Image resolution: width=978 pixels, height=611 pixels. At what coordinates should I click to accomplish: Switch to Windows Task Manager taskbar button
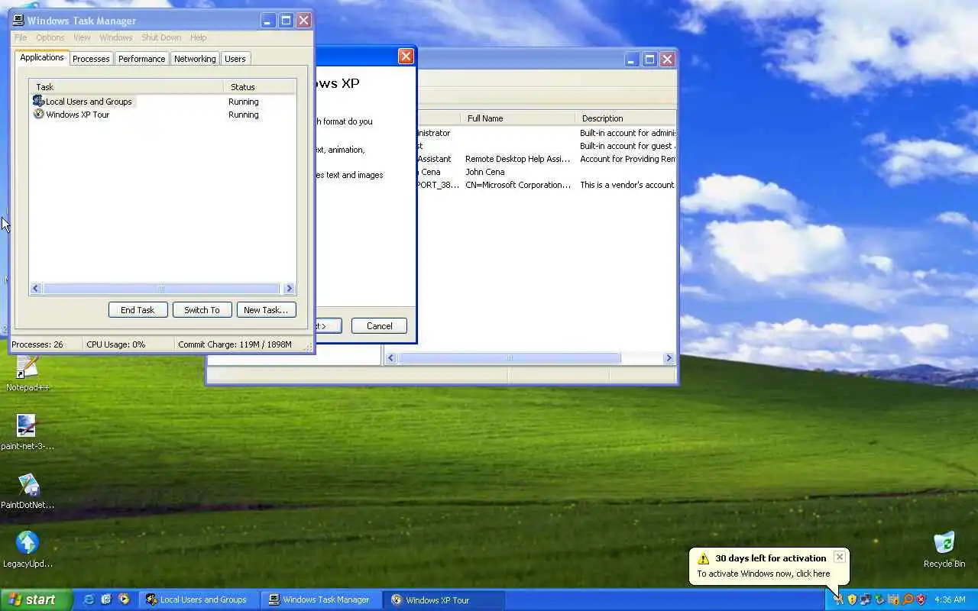322,600
